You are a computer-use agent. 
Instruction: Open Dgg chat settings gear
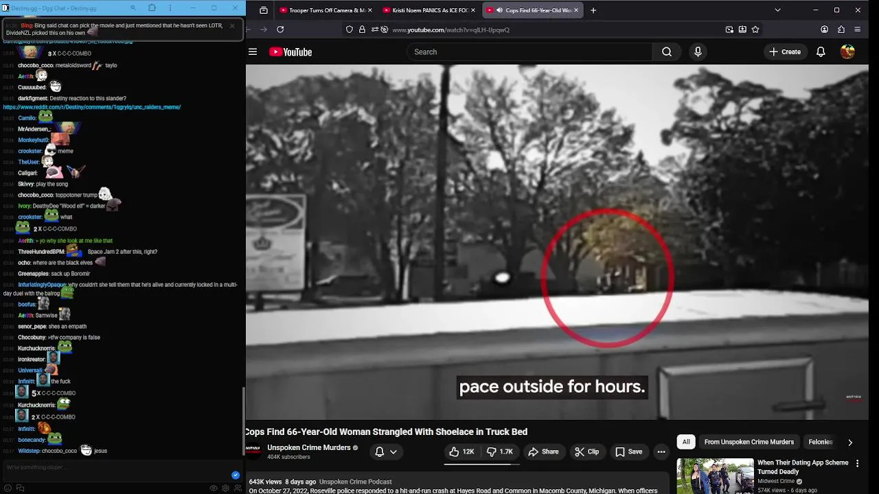[x=225, y=488]
